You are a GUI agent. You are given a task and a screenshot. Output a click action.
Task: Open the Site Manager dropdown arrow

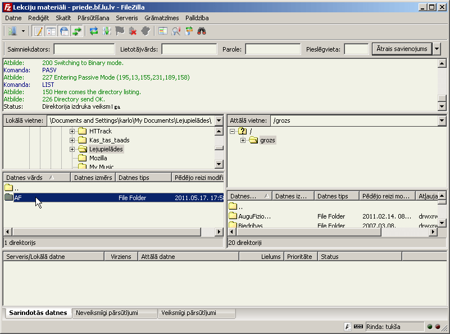pyautogui.click(x=23, y=31)
